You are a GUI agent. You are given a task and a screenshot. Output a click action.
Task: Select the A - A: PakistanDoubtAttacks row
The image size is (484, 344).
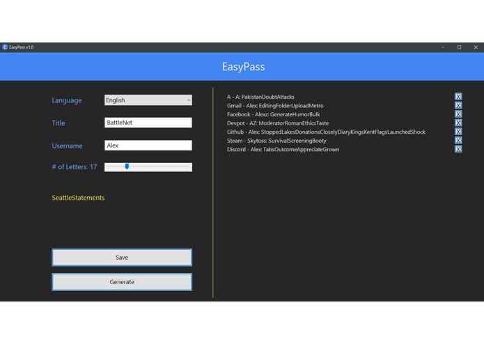[261, 97]
